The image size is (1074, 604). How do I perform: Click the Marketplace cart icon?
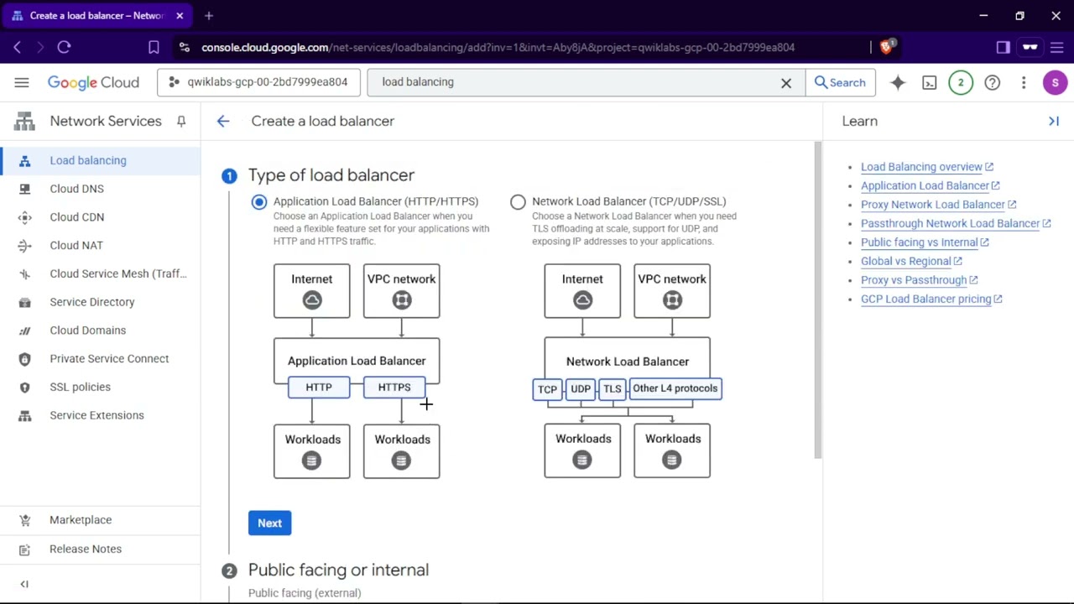[x=24, y=520]
